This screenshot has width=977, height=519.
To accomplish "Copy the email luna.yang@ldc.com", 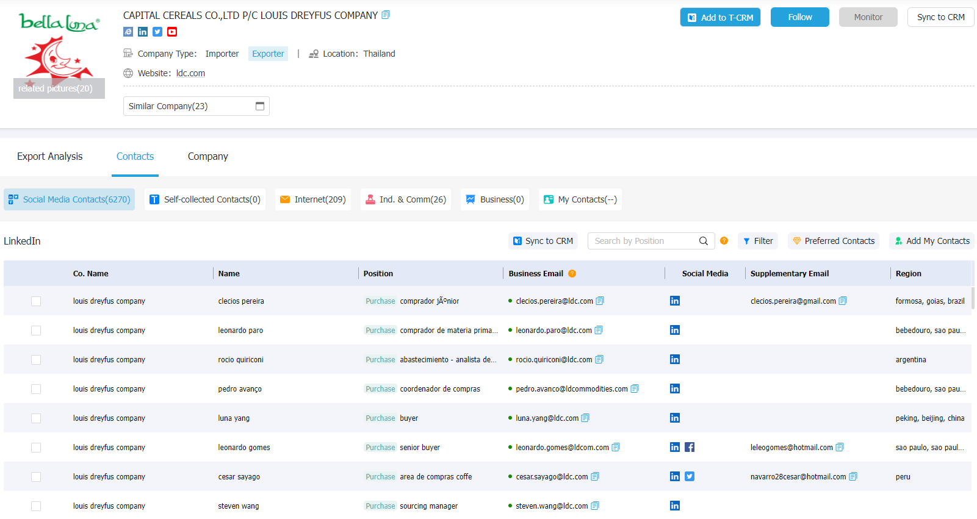I will (x=585, y=418).
